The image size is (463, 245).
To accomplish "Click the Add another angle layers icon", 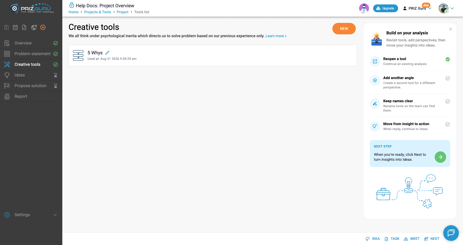I will point(375,80).
